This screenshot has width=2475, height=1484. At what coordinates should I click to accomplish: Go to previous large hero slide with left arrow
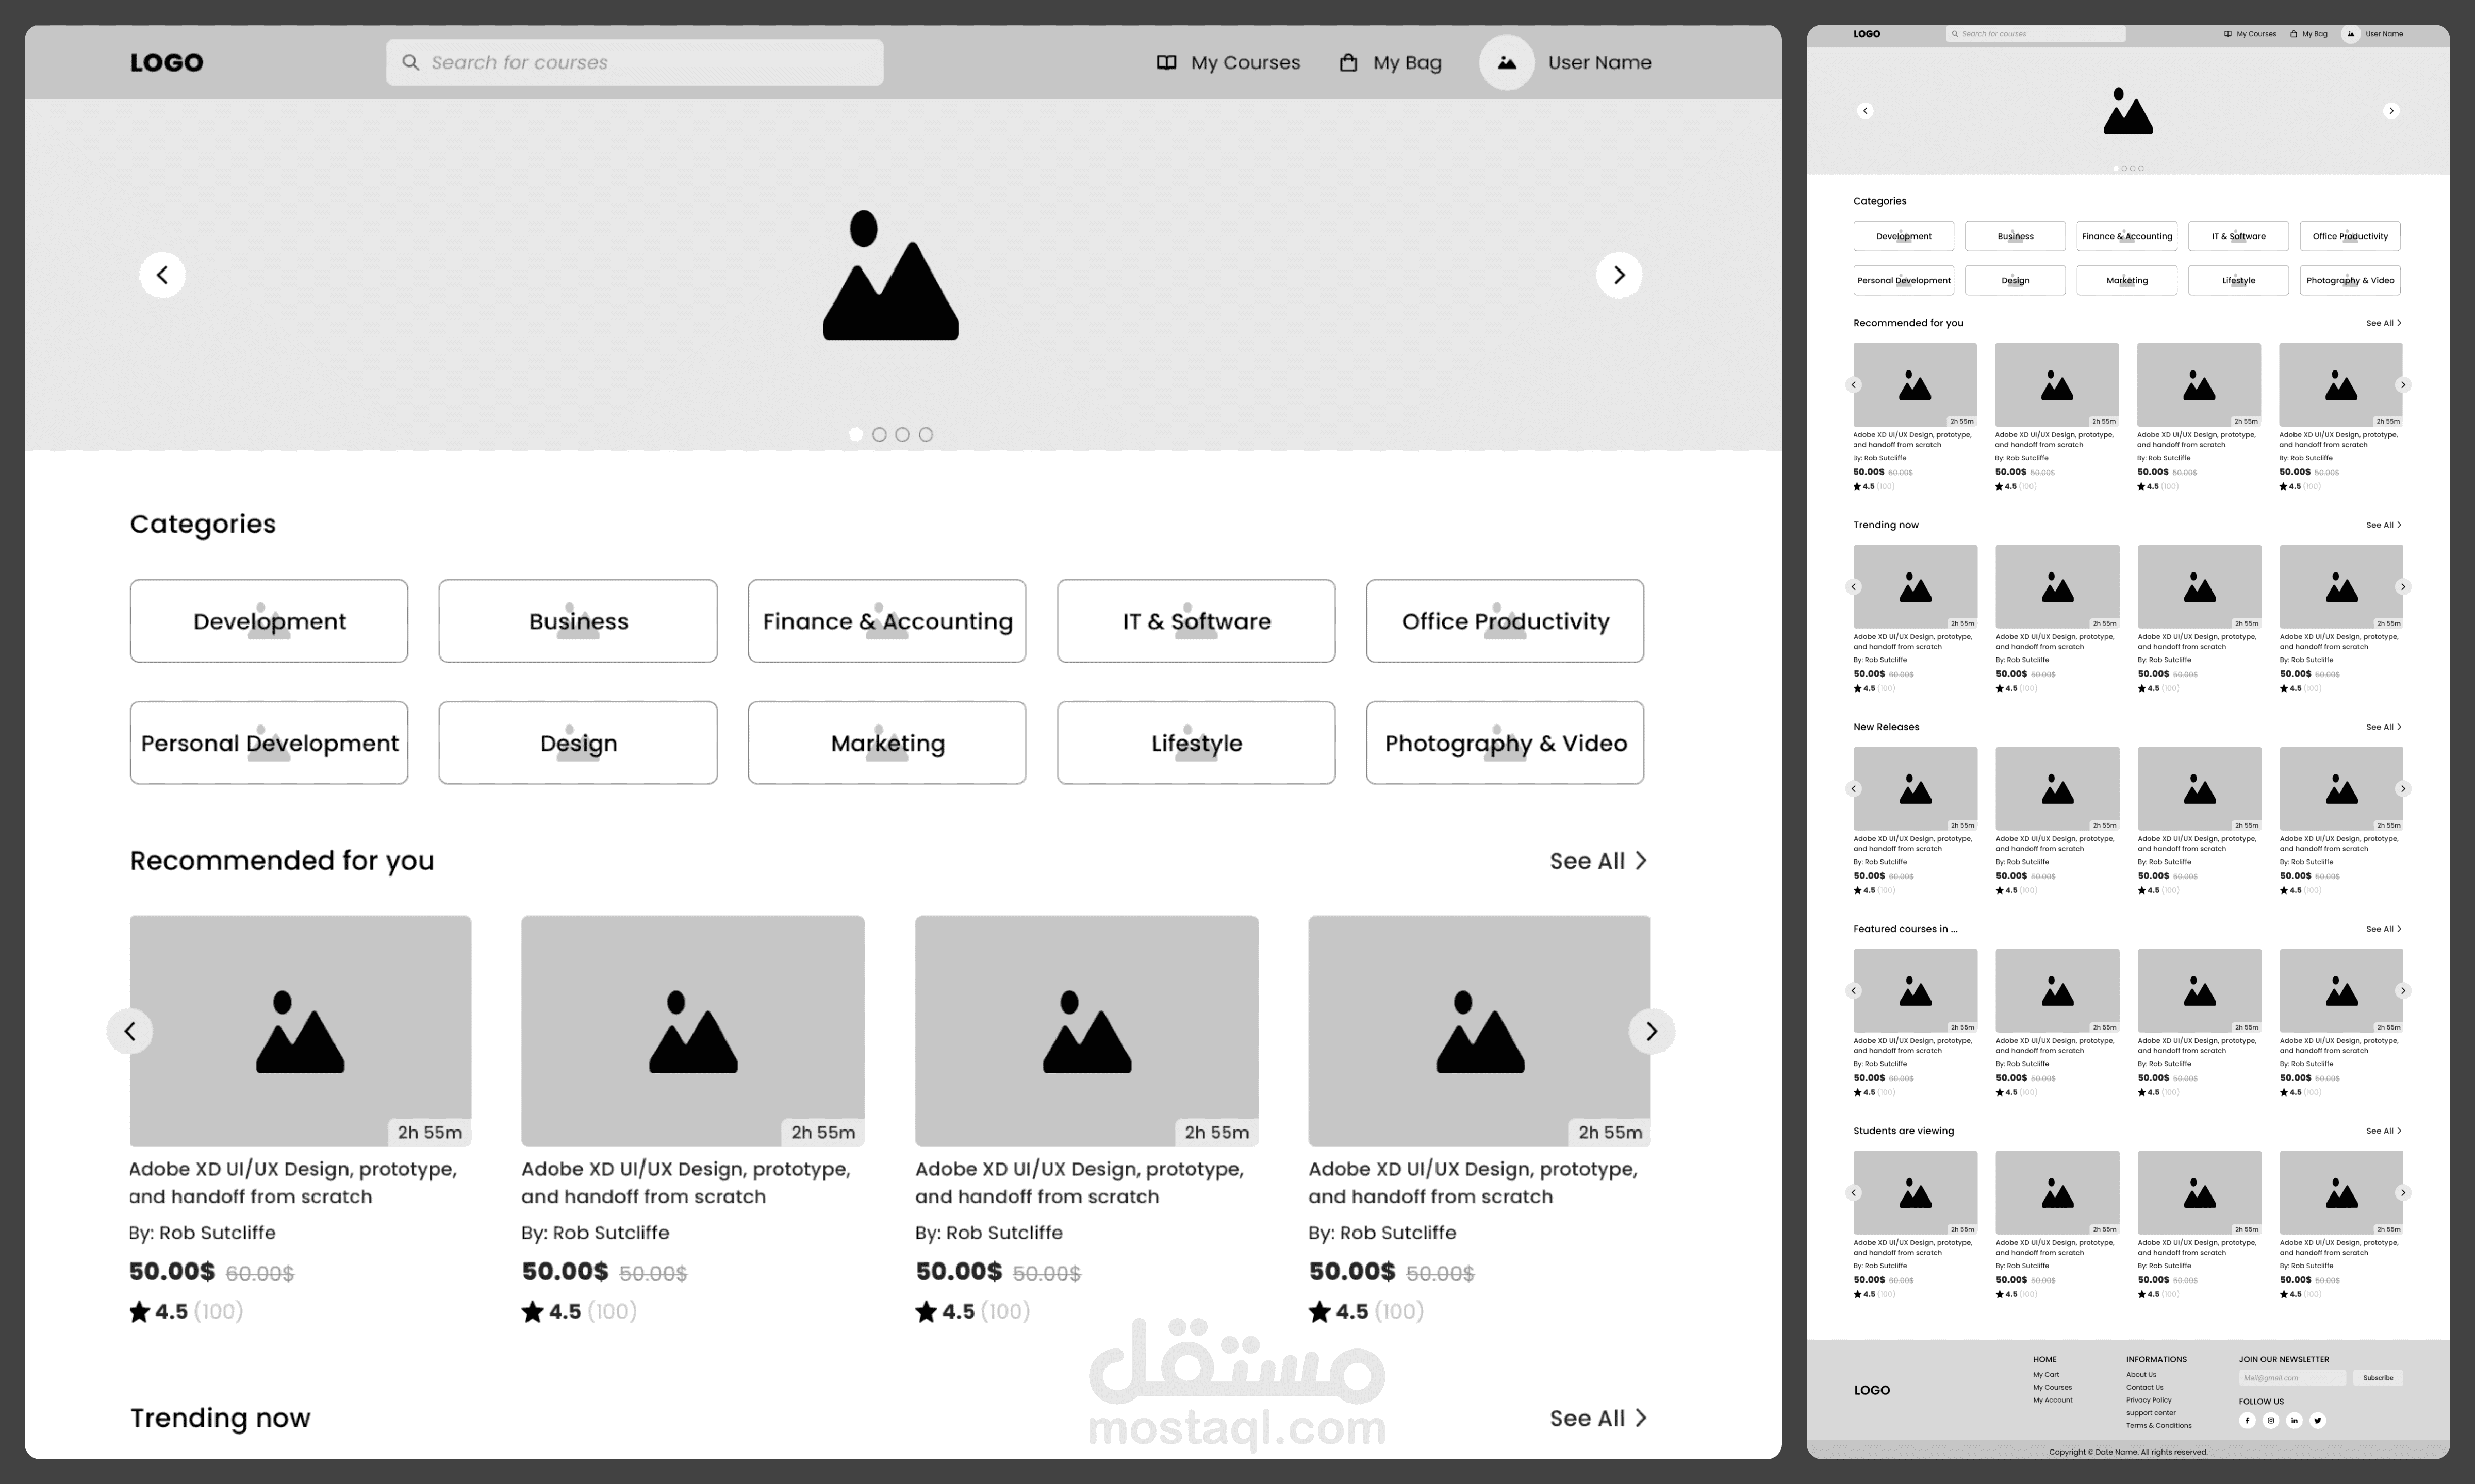pyautogui.click(x=162, y=275)
